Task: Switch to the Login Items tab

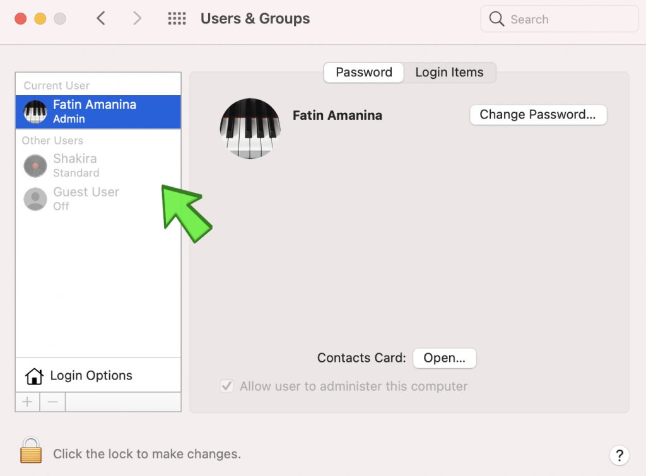Action: pos(449,73)
